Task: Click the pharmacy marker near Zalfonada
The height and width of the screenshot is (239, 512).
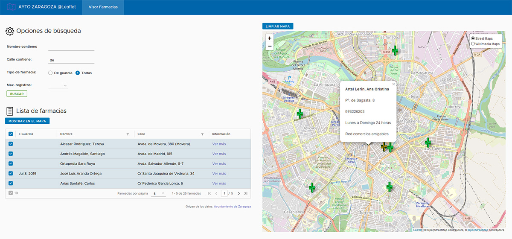Action: 395,50
